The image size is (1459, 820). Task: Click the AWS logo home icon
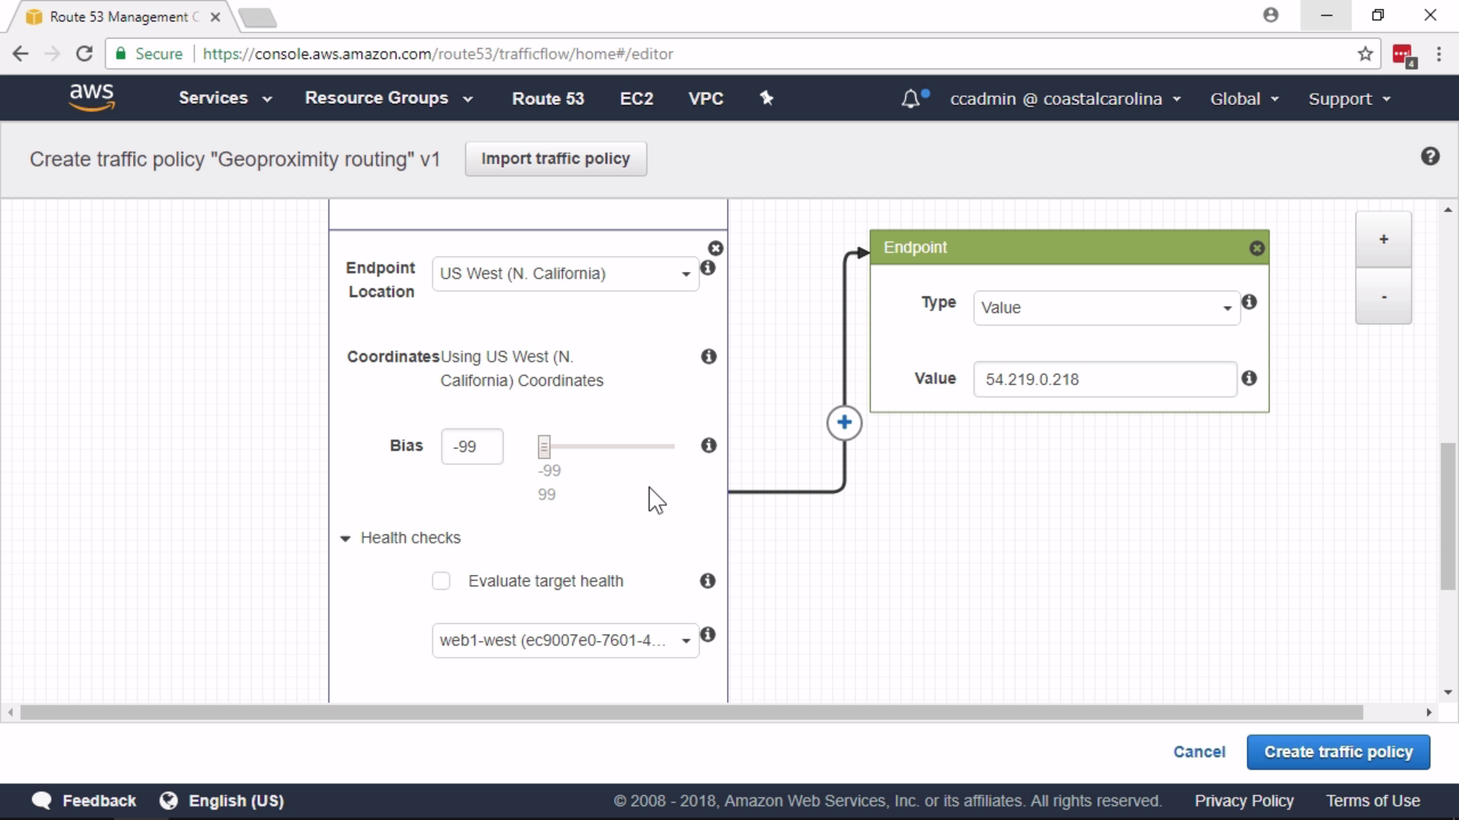(91, 97)
